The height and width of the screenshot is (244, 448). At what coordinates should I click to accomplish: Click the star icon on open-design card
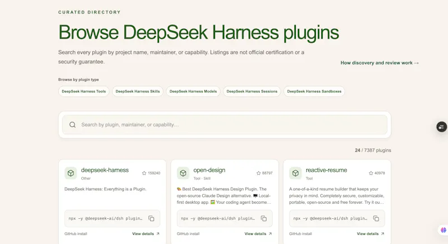point(258,173)
